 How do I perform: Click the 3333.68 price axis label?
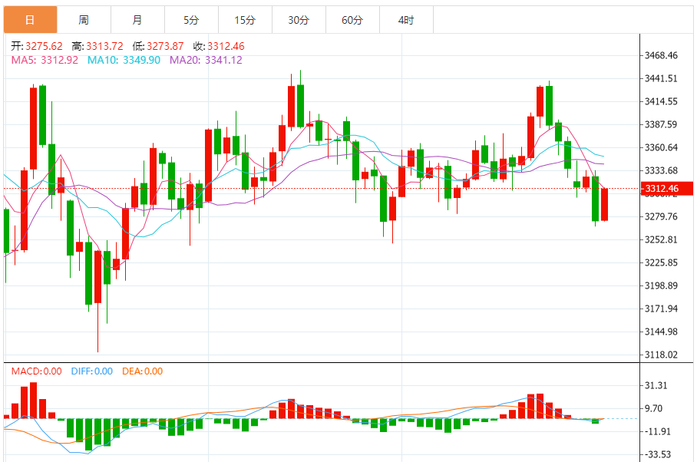[661, 170]
